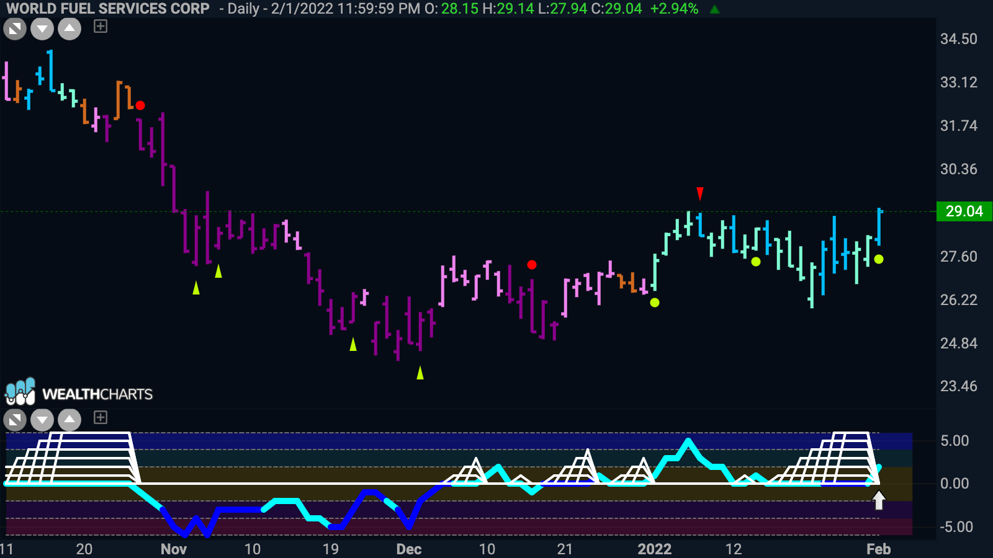This screenshot has height=558, width=993.
Task: Click the 24.84 price axis label
Action: click(959, 343)
